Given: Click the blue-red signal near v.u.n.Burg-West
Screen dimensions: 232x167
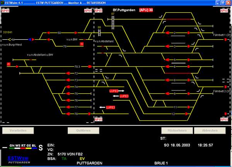Looking at the screenshot, I should [30, 39].
